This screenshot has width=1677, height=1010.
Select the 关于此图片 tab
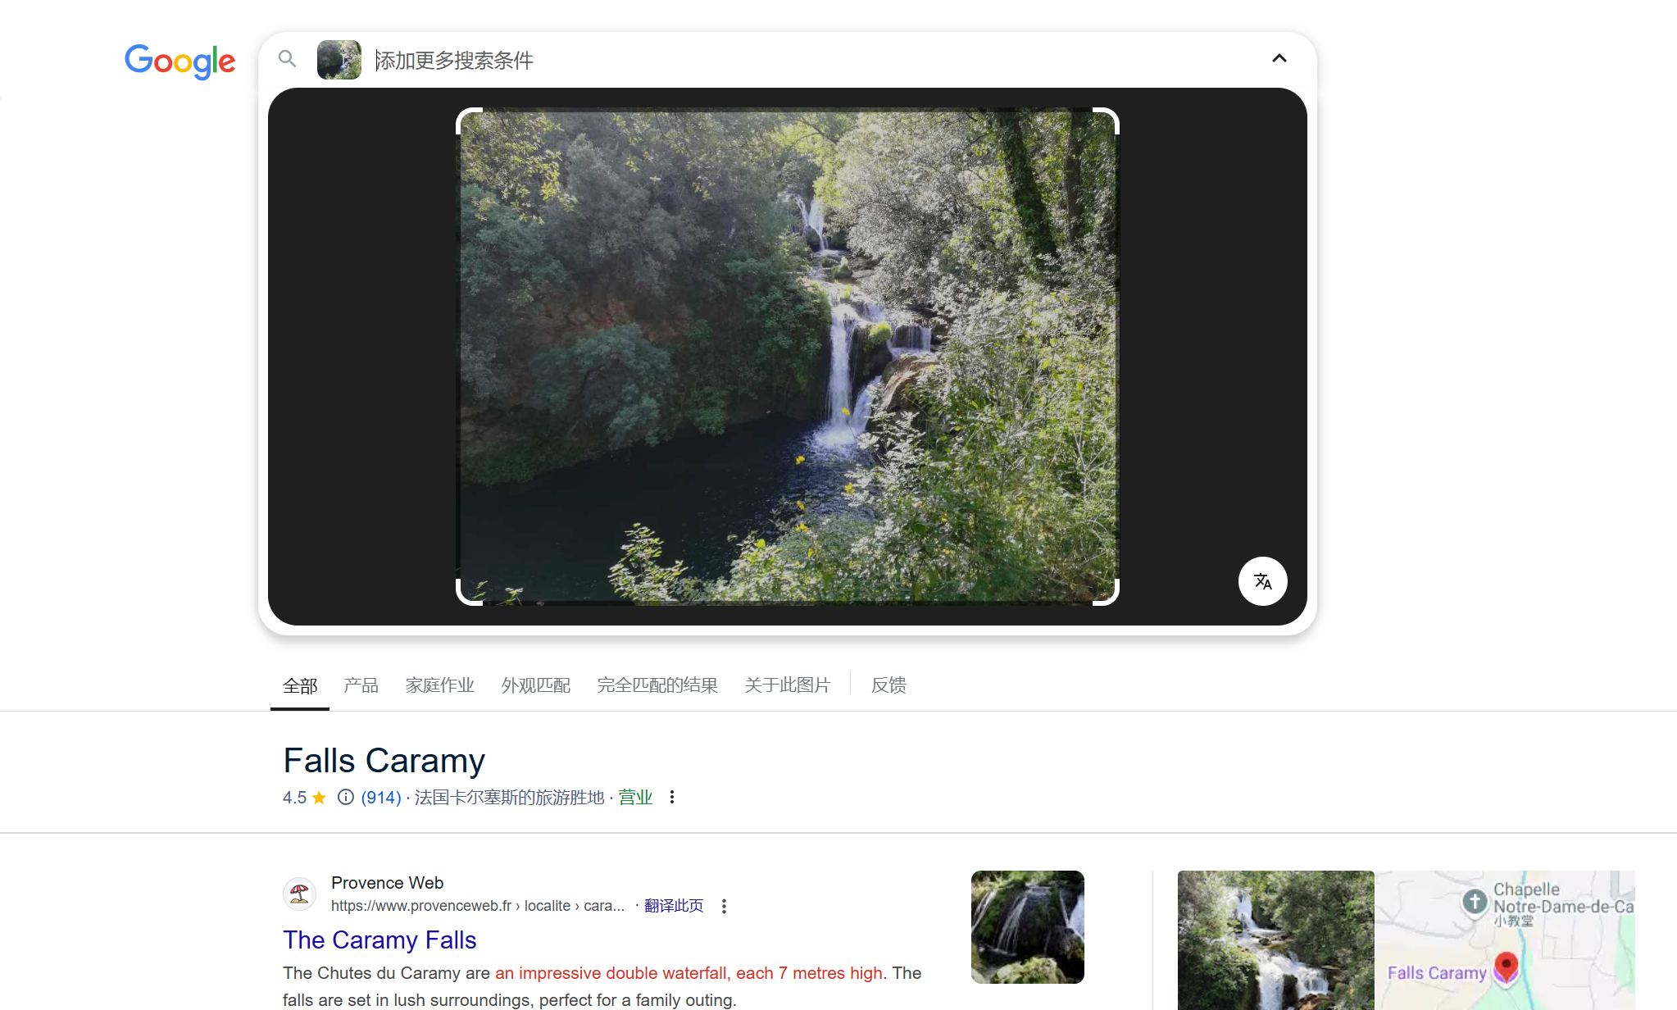[787, 685]
